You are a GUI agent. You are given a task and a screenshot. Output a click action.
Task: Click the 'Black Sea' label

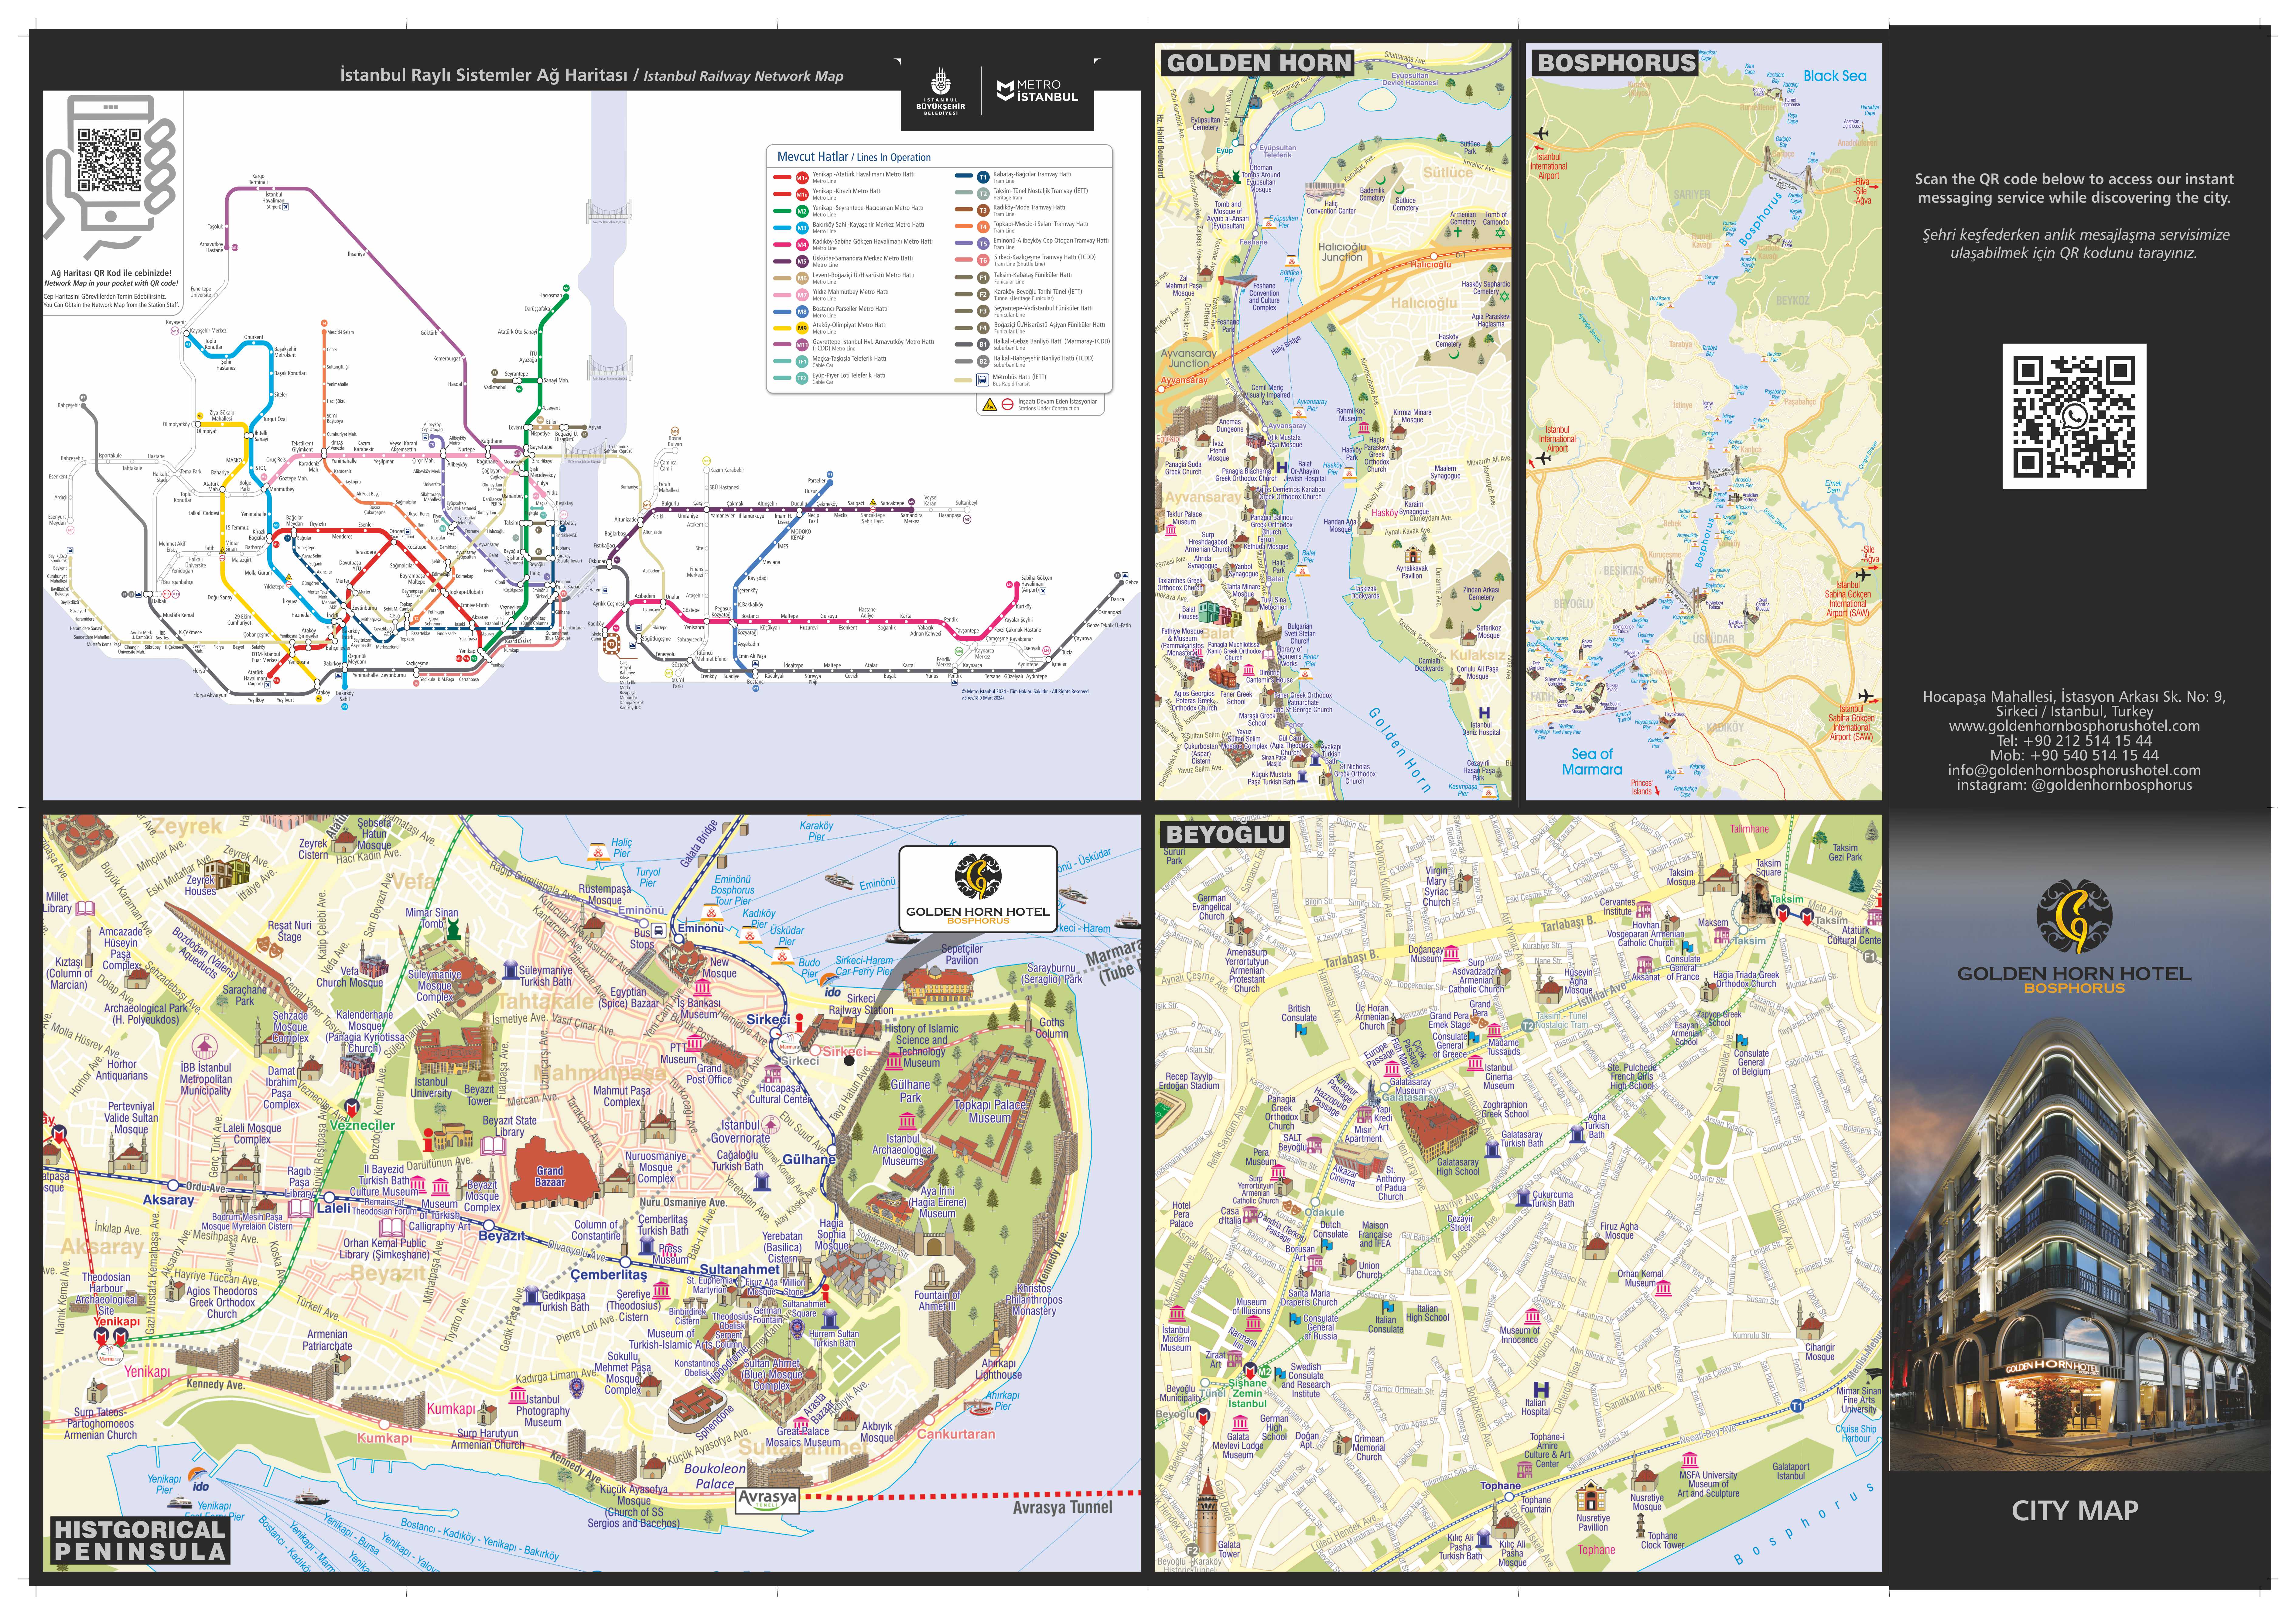(x=1835, y=76)
